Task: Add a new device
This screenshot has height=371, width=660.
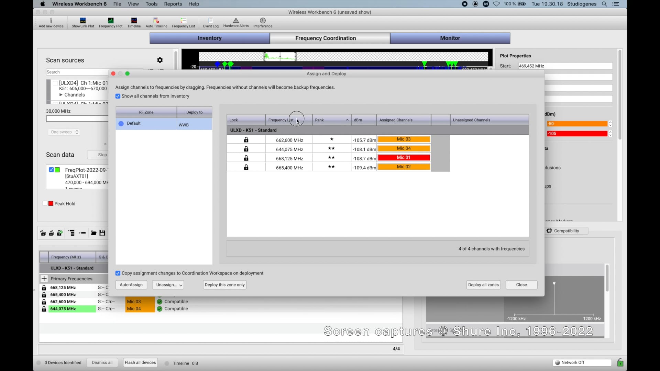Action: [x=51, y=22]
